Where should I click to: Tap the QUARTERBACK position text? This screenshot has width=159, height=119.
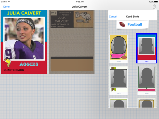[x=14, y=70]
